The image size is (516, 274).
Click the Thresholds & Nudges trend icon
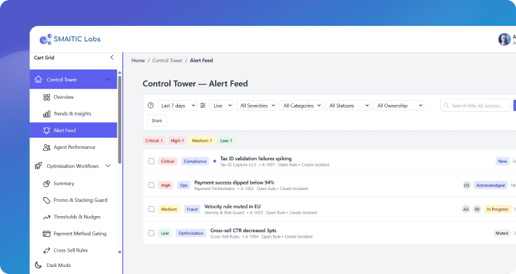click(x=46, y=217)
